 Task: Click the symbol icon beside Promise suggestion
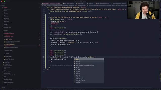[75, 82]
